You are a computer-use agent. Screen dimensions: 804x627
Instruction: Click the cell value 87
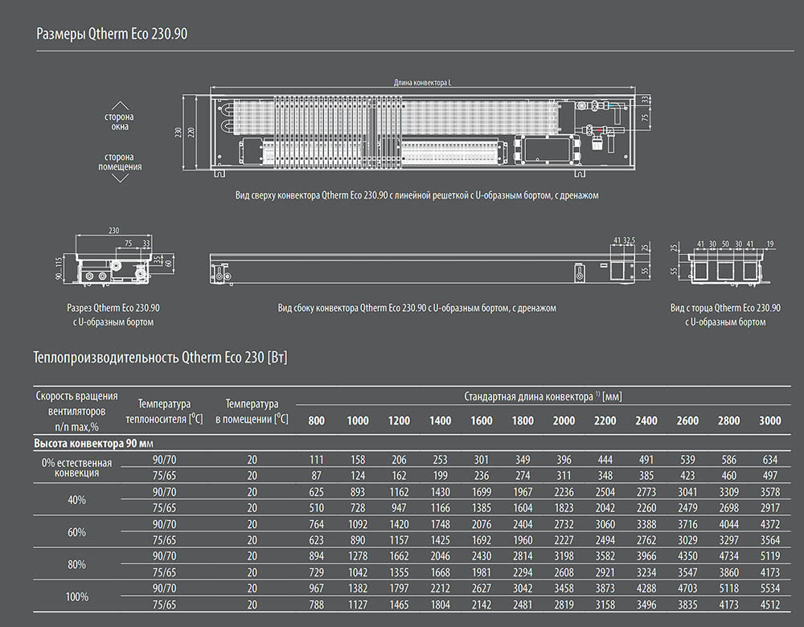316,476
